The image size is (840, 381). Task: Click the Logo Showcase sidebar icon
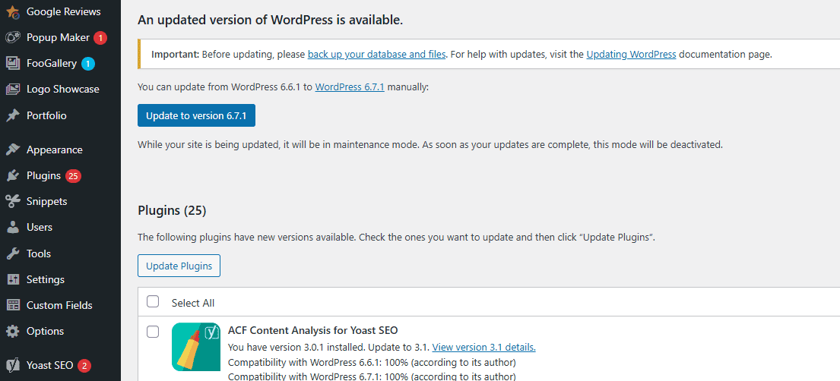[x=13, y=90]
